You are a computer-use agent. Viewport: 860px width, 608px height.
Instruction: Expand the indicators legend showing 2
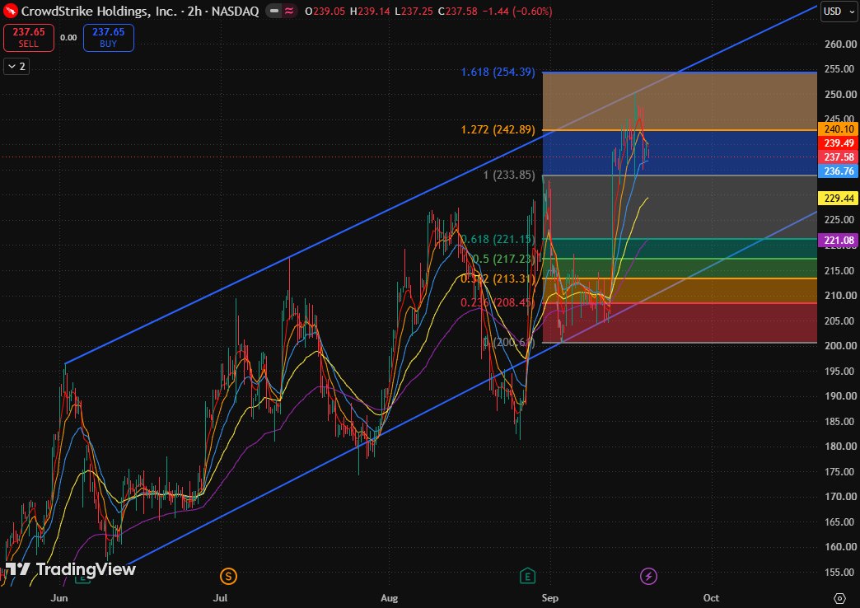tap(16, 67)
